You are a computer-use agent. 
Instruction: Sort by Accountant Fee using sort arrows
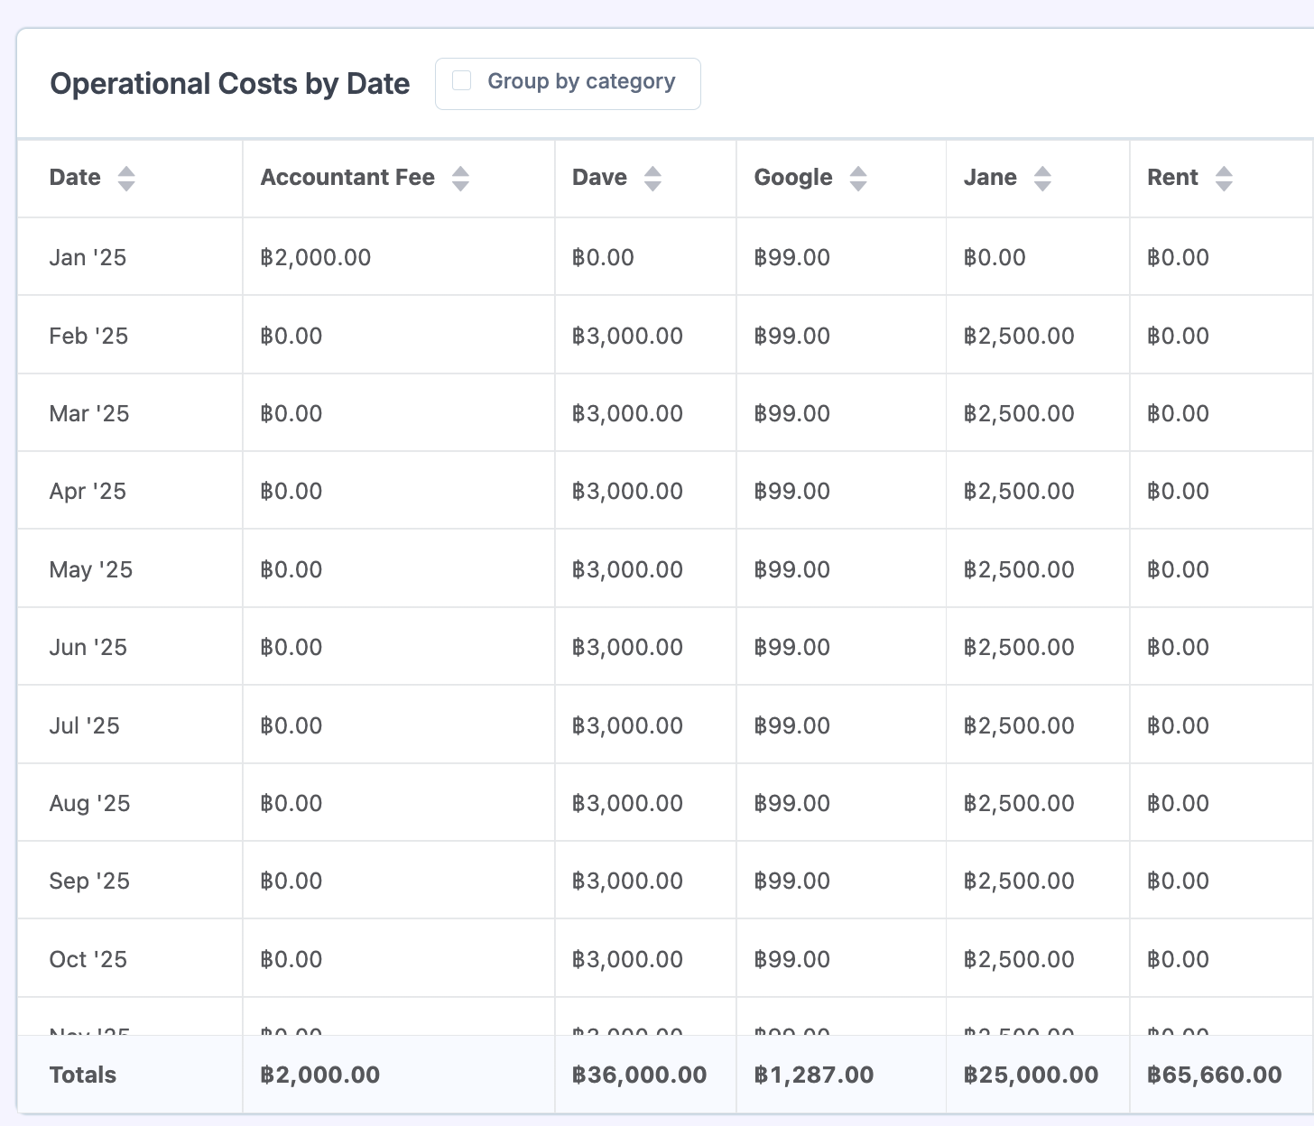(460, 179)
